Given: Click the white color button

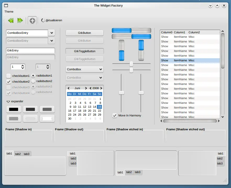Looking at the screenshot, I should pyautogui.click(x=47, y=119).
